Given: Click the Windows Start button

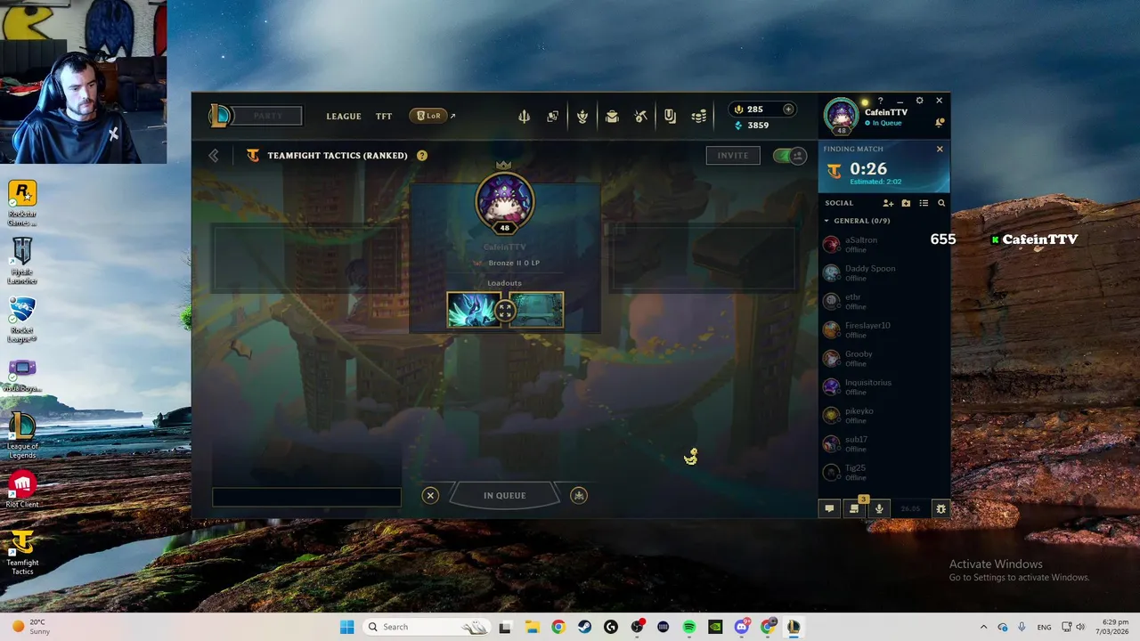Looking at the screenshot, I should (x=346, y=627).
